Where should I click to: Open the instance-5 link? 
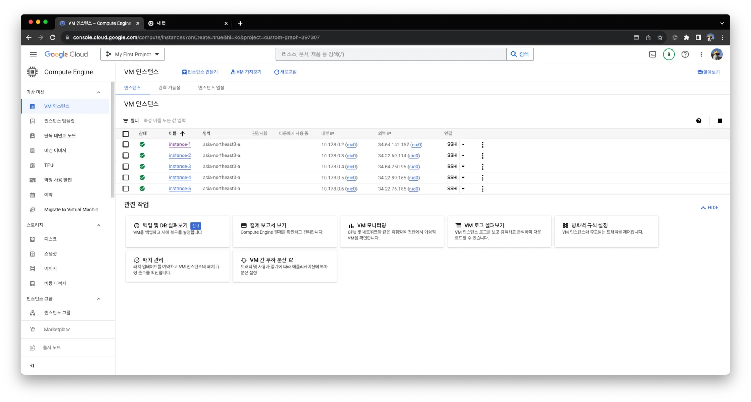[180, 189]
